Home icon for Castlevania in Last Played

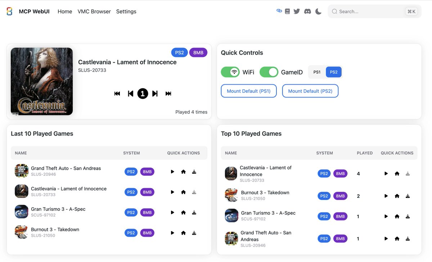(183, 192)
